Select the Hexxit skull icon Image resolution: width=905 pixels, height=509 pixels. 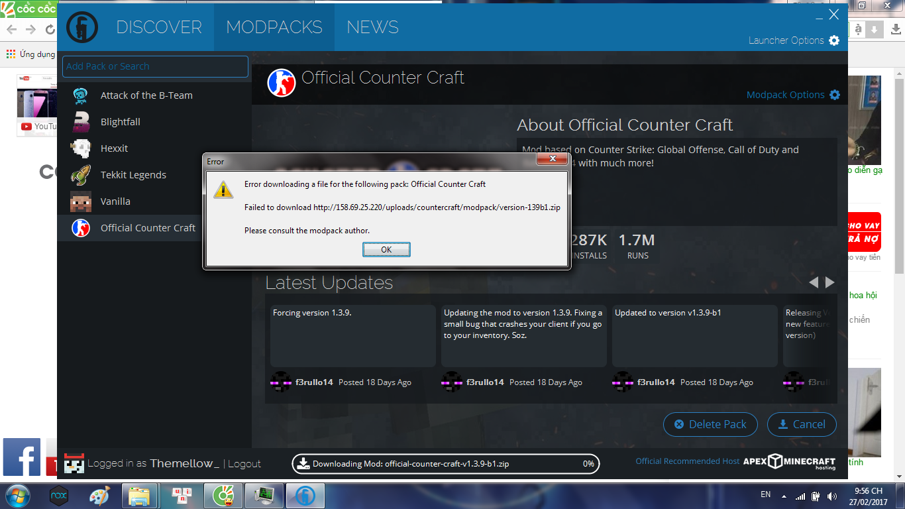81,148
